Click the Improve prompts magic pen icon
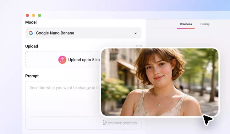The image size is (230, 134). pyautogui.click(x=105, y=123)
